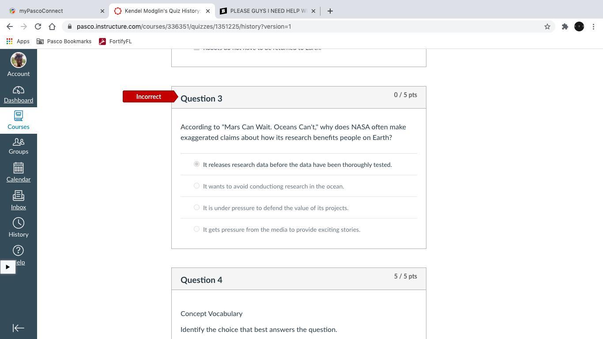Click the Question 4 heading
The width and height of the screenshot is (603, 339).
point(201,280)
